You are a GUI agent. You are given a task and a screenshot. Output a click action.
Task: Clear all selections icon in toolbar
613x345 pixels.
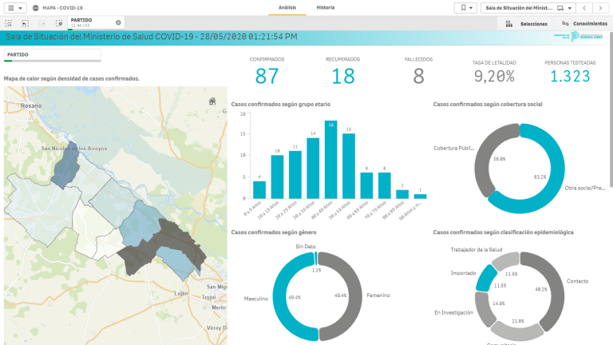[58, 24]
